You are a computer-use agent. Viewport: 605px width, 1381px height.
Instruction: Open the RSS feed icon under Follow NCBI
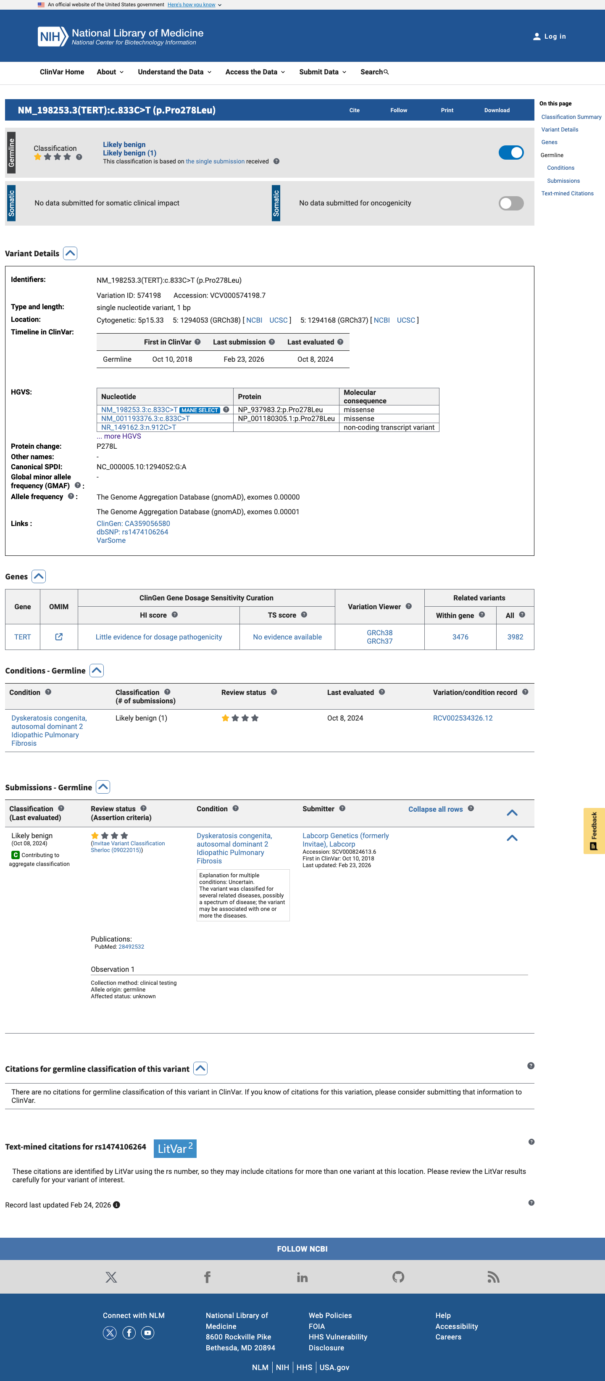(x=494, y=1277)
